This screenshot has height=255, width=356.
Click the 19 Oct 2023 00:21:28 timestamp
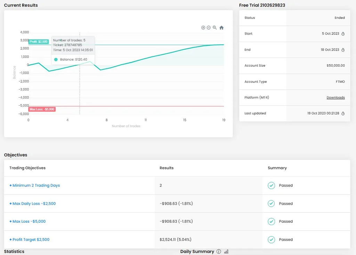click(x=323, y=113)
